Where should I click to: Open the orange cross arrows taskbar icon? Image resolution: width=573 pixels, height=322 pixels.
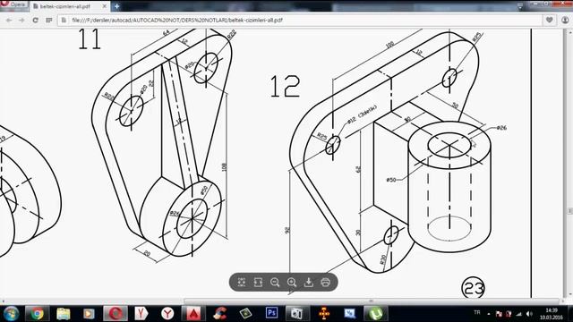[x=324, y=314]
